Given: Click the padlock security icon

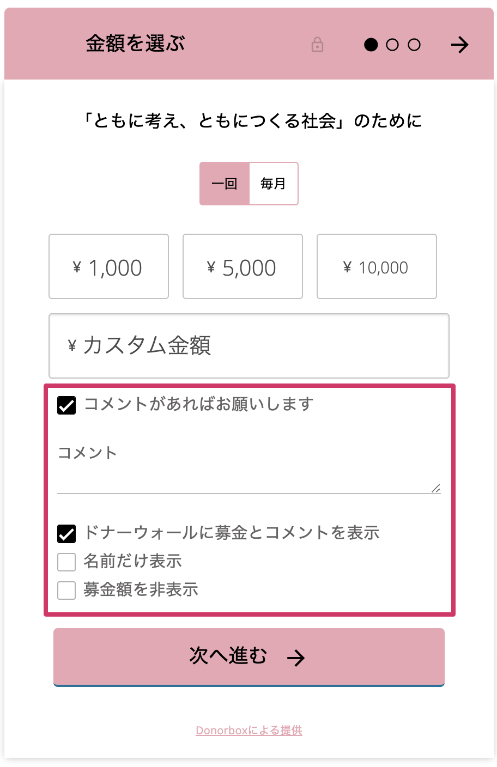Looking at the screenshot, I should [317, 45].
